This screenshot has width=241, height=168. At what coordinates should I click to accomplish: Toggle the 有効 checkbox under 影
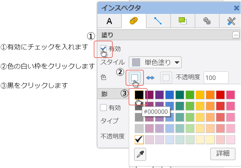tap(103, 107)
